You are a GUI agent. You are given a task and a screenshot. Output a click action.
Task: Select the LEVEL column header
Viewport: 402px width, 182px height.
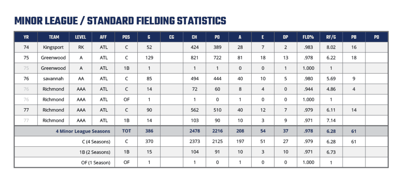(x=81, y=37)
